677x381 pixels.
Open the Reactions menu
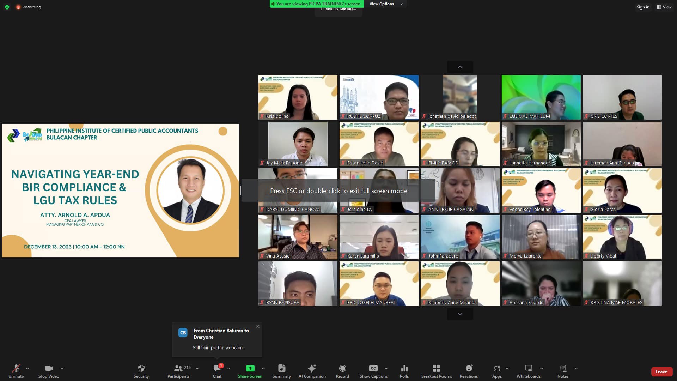click(x=469, y=371)
